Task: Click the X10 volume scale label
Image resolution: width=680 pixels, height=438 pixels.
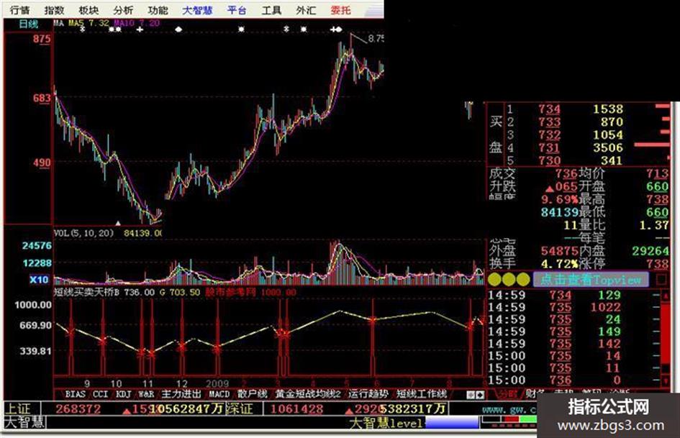Action: click(x=39, y=279)
